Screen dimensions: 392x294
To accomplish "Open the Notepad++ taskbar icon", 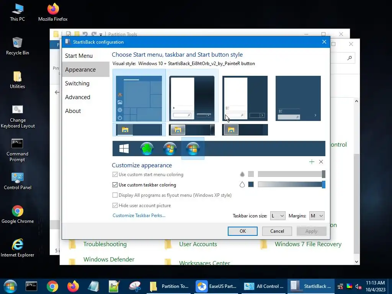I will tap(114, 286).
